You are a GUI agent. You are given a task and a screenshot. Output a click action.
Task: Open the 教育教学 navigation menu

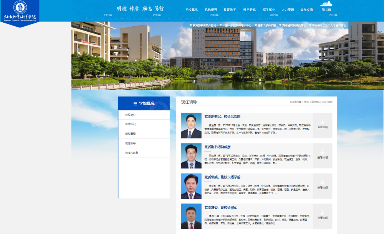click(230, 10)
